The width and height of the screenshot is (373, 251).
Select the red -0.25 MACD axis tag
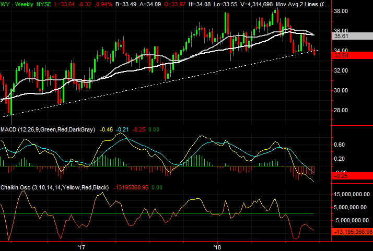[352, 176]
